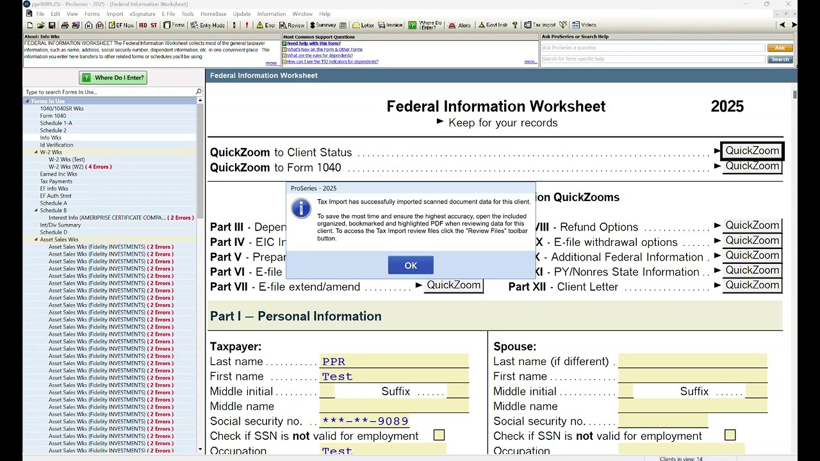Click the 'more...' link in About Info Wks
The width and height of the screenshot is (820, 461).
point(271,63)
